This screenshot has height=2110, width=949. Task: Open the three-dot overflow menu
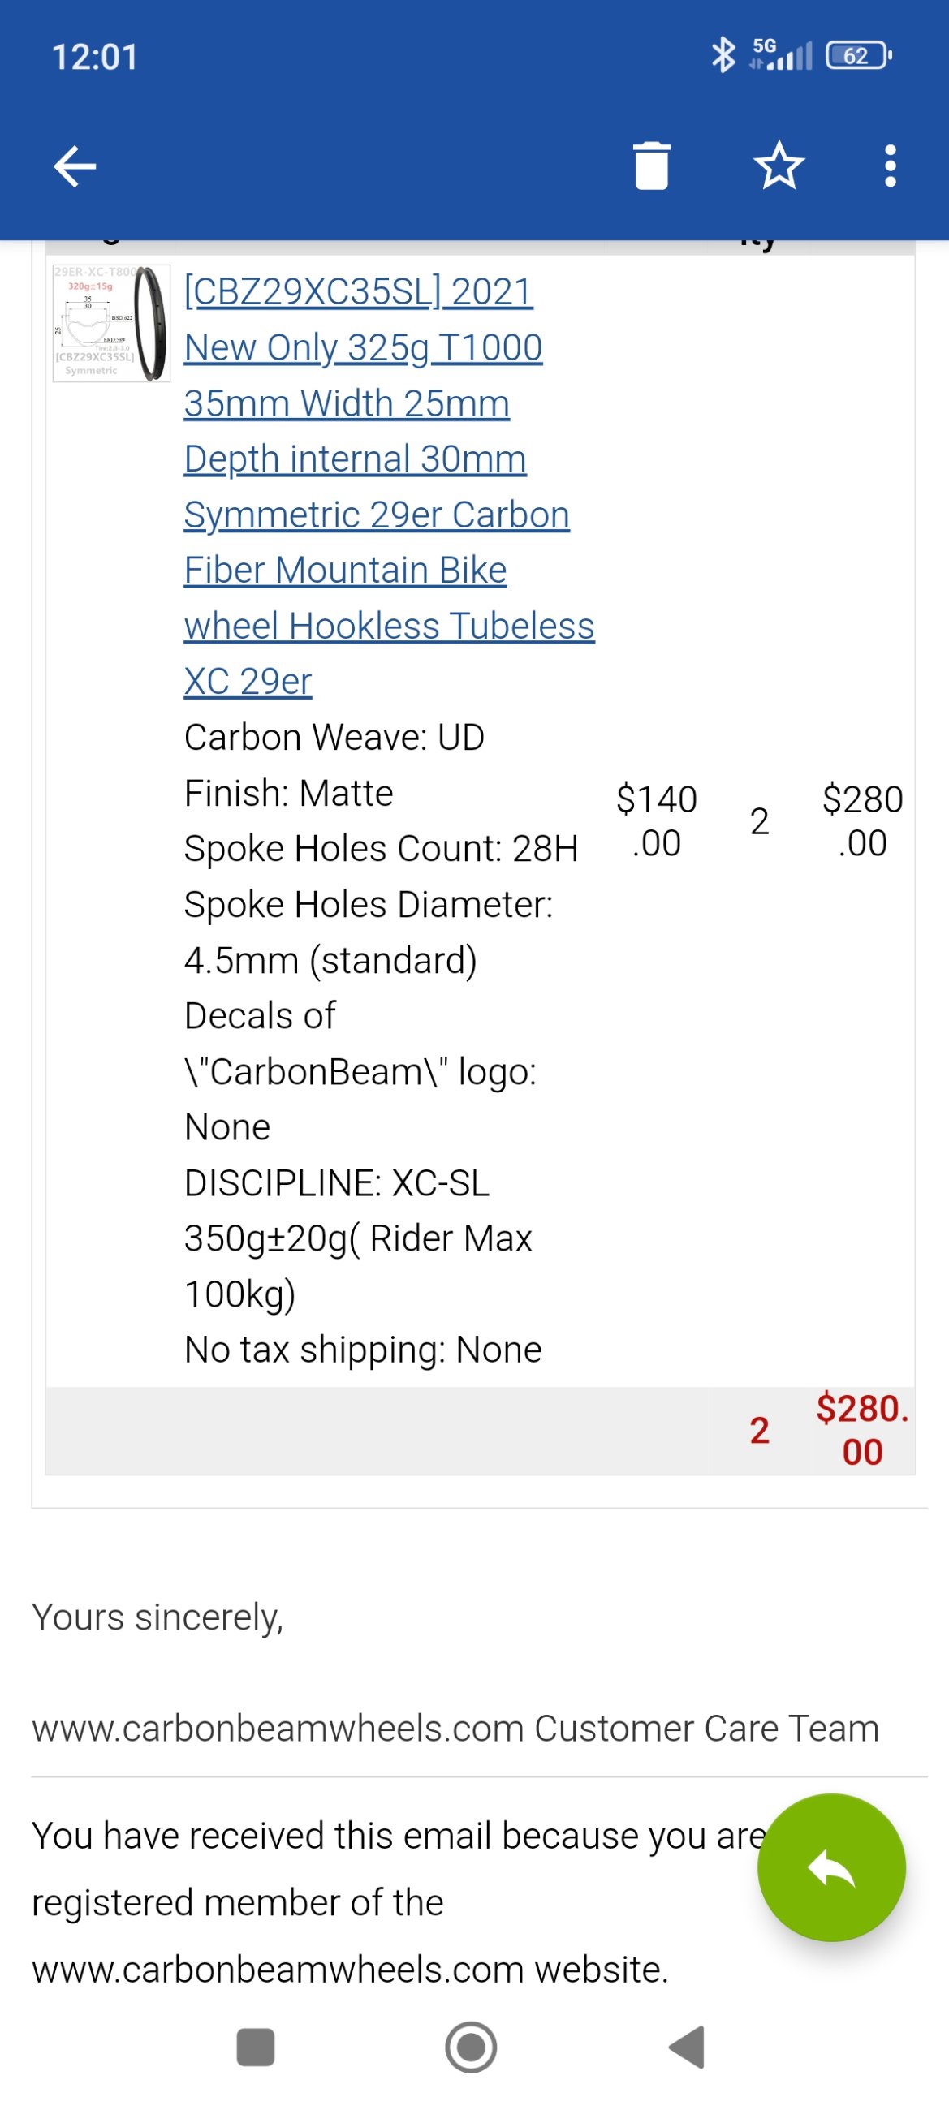(890, 166)
